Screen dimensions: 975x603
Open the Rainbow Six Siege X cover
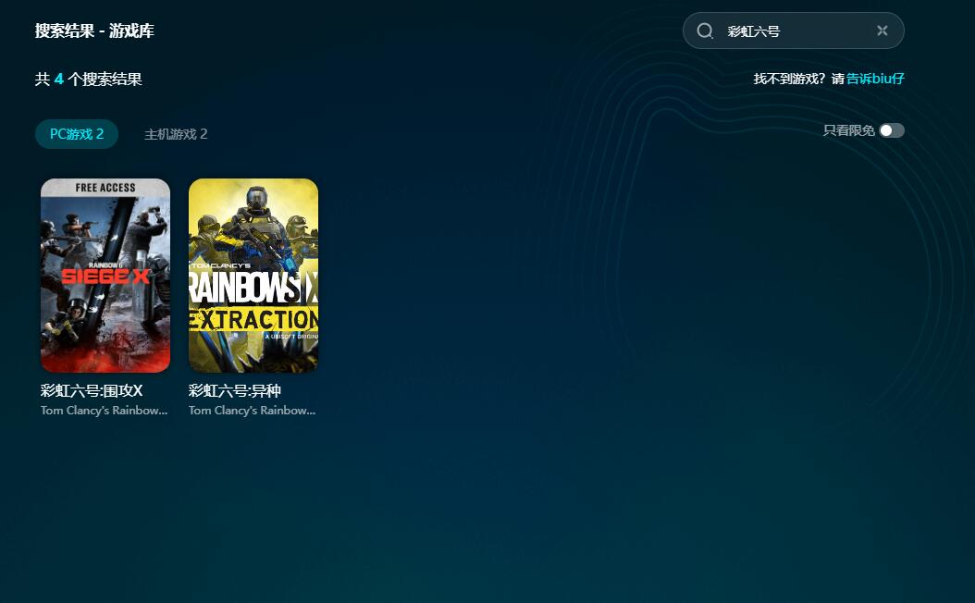click(105, 276)
